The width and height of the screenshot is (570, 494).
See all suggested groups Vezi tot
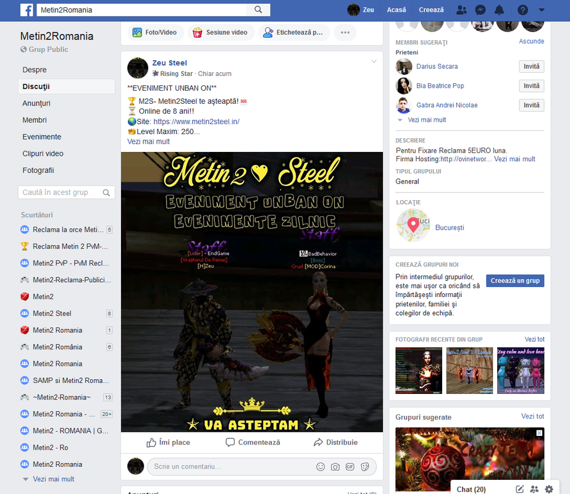point(532,416)
